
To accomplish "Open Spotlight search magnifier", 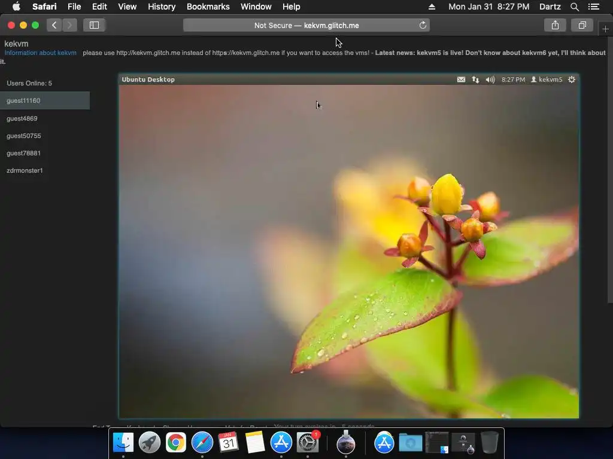I will 574,7.
